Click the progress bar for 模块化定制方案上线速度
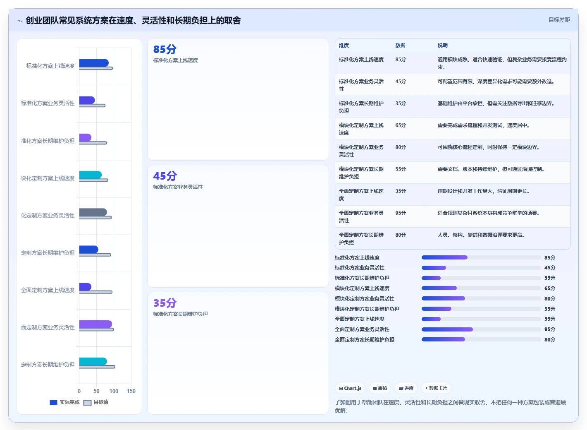Screen dimensions: 587x430 click(481, 288)
